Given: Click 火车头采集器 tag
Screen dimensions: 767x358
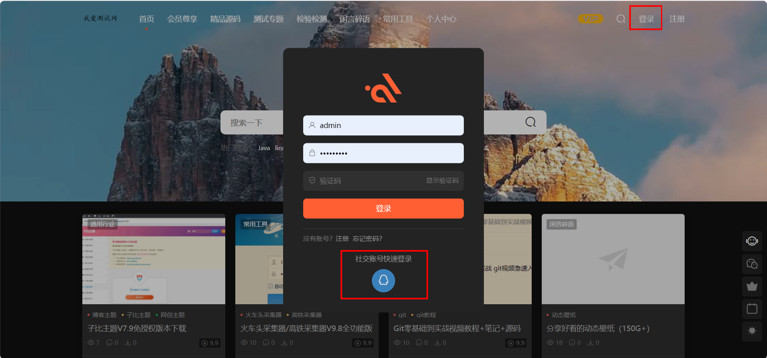Looking at the screenshot, I should click(263, 315).
